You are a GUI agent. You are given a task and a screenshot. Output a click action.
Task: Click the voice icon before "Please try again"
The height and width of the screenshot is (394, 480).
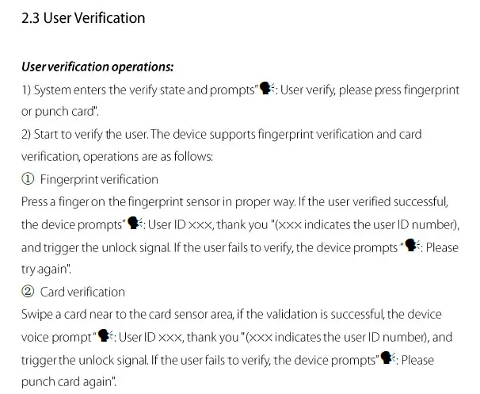[413, 246]
